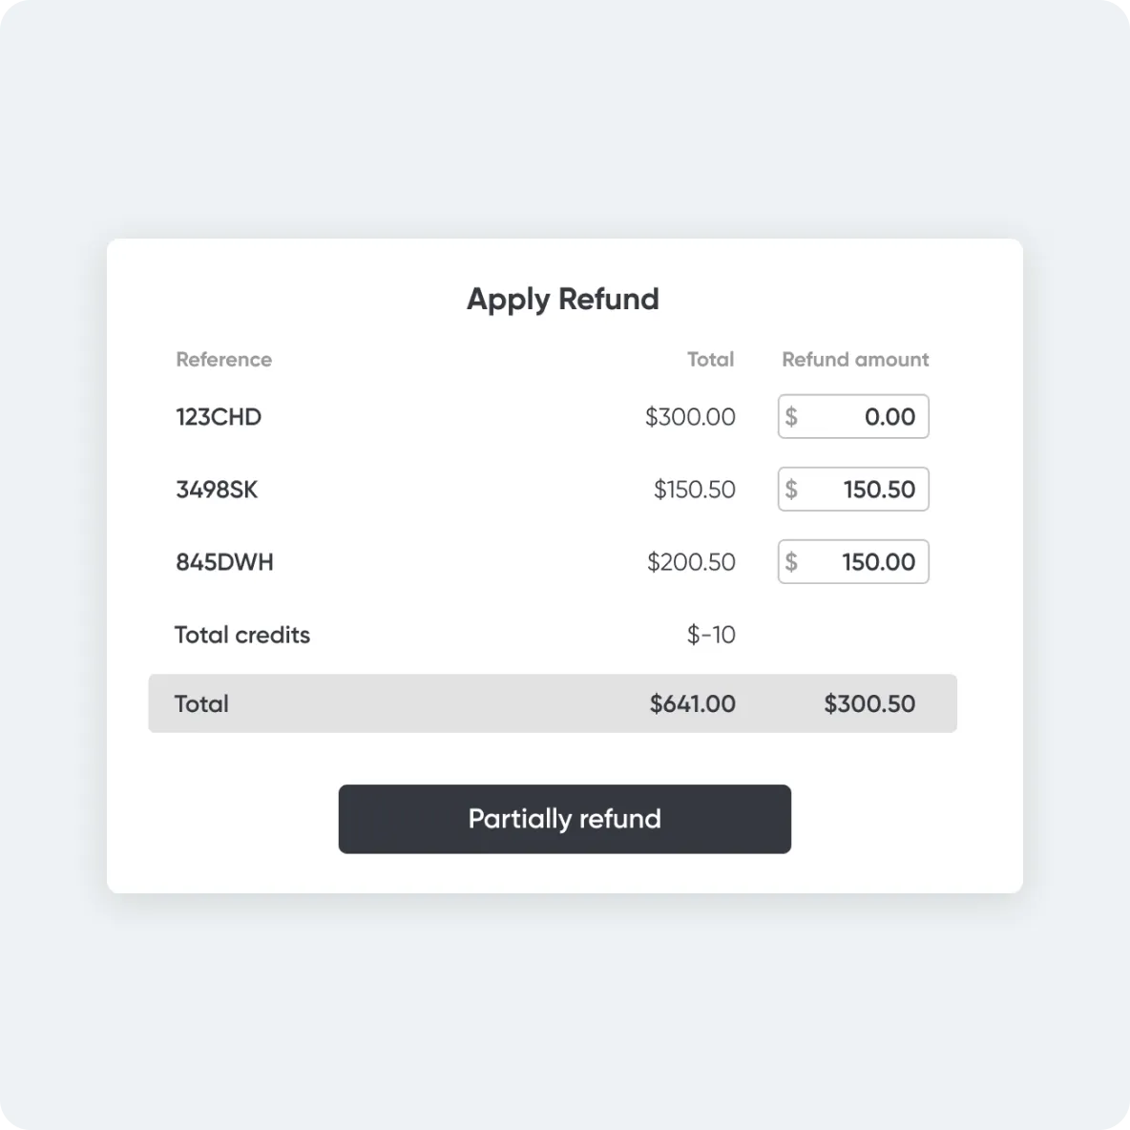Select the $200.50 total for 845DWH
This screenshot has height=1130, width=1130.
click(x=691, y=562)
